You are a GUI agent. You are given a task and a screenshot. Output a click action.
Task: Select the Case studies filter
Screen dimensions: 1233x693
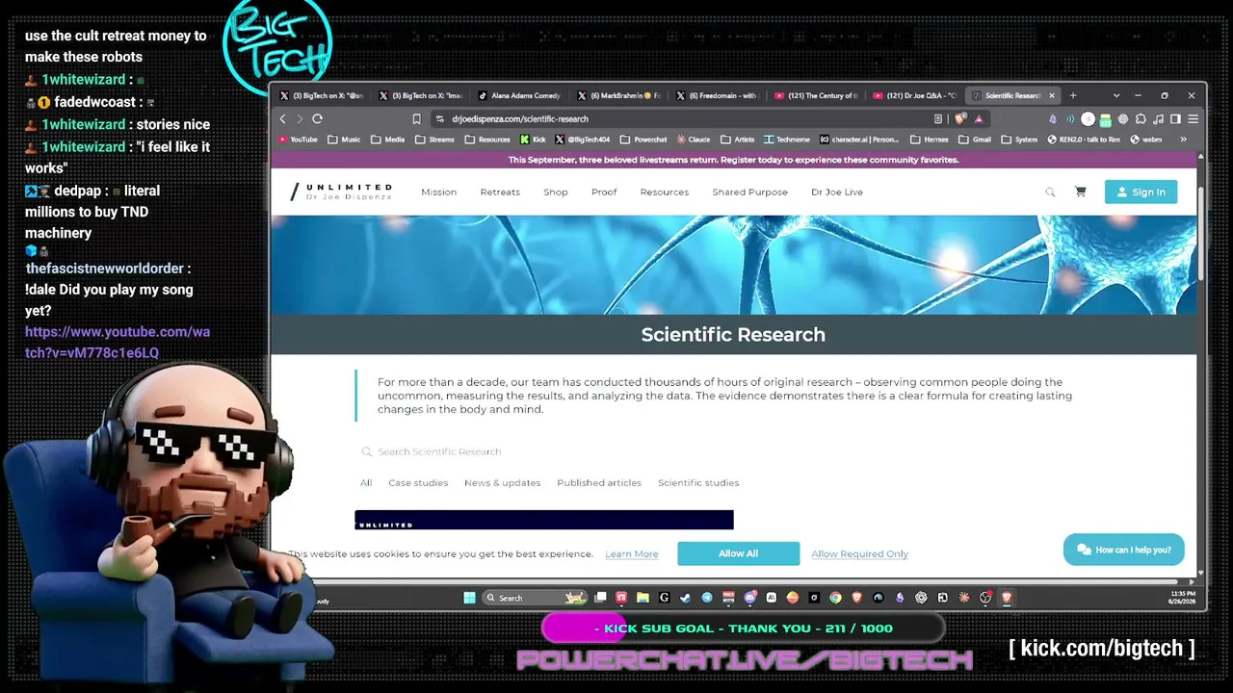tap(418, 483)
